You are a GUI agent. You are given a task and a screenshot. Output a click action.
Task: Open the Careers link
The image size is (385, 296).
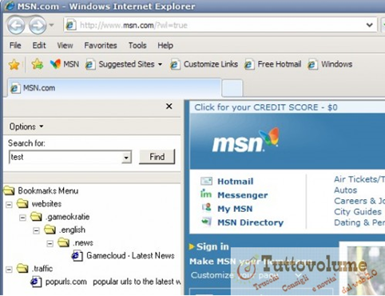(359, 201)
